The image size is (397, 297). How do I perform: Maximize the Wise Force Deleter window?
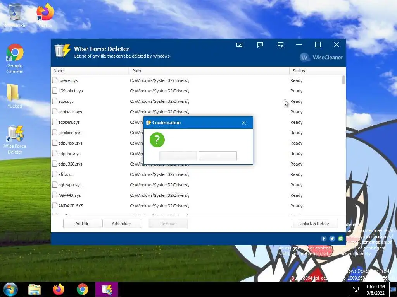click(x=318, y=45)
